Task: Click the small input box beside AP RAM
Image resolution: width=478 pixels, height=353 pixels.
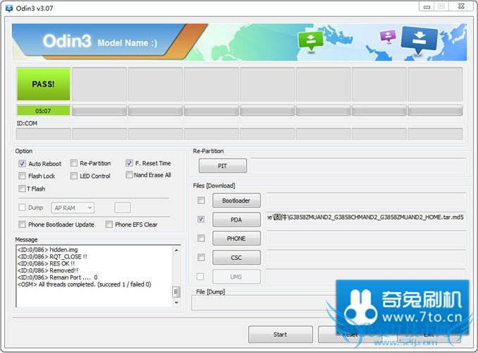Action: pyautogui.click(x=123, y=208)
